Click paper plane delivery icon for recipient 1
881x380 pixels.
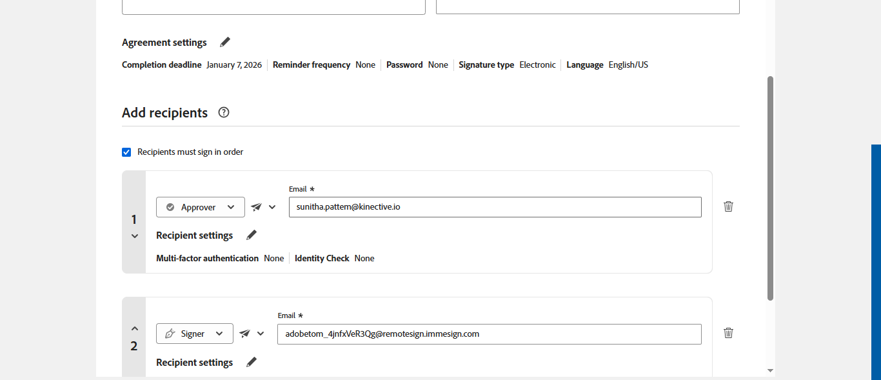click(256, 207)
